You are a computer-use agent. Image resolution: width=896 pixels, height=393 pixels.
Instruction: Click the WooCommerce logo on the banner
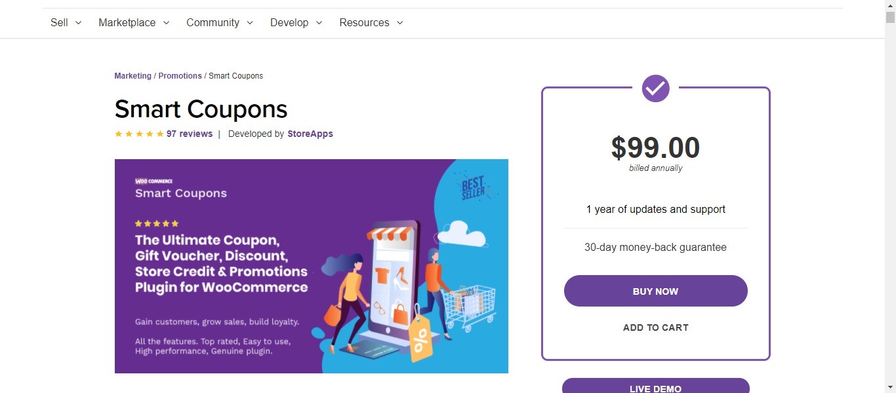[x=153, y=181]
